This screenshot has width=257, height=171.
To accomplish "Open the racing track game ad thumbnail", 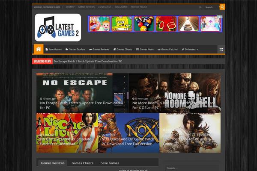I will [188, 24].
